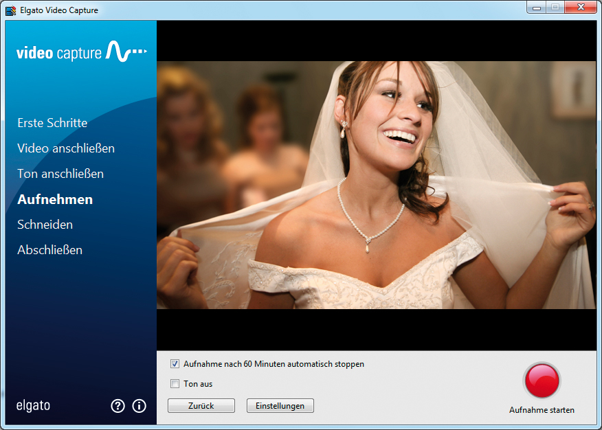
Task: Click the Elgato Video Capture title bar icon
Action: [x=10, y=10]
